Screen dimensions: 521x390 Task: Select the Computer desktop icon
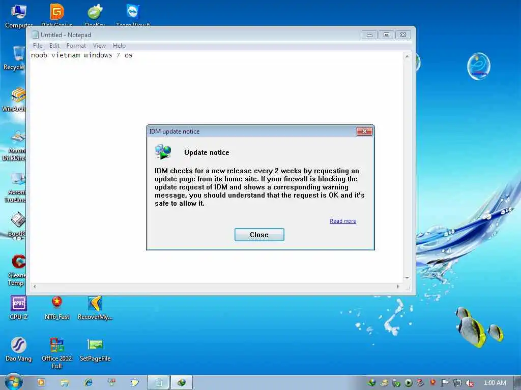point(19,16)
